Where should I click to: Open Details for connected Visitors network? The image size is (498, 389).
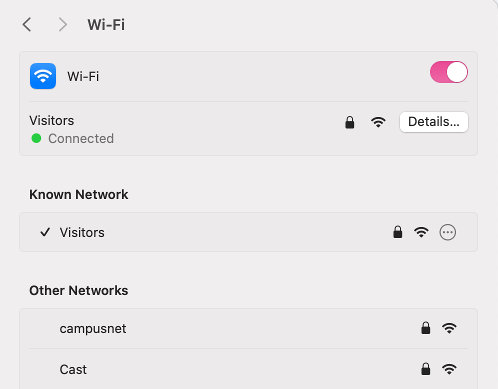tap(433, 121)
